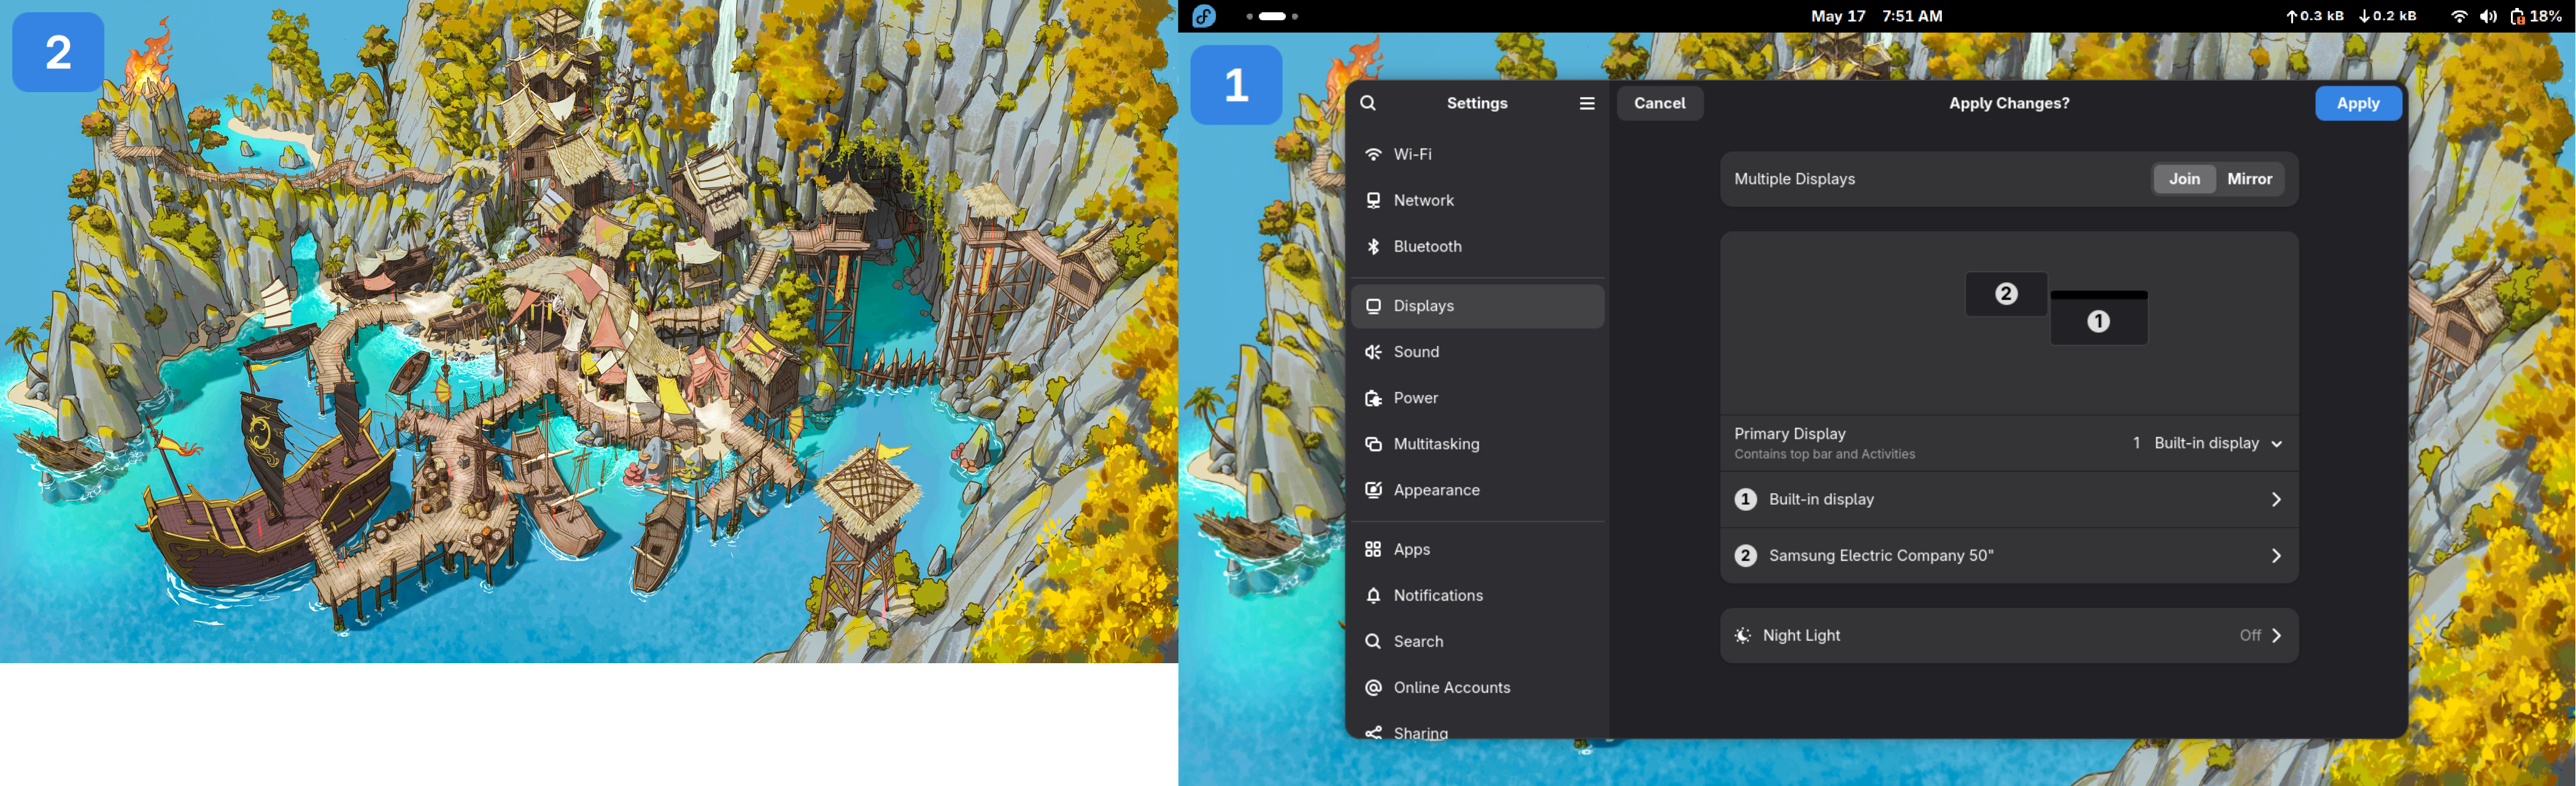This screenshot has width=2576, height=786.
Task: Click the Displays monitor icon in sidebar
Action: coord(1374,306)
